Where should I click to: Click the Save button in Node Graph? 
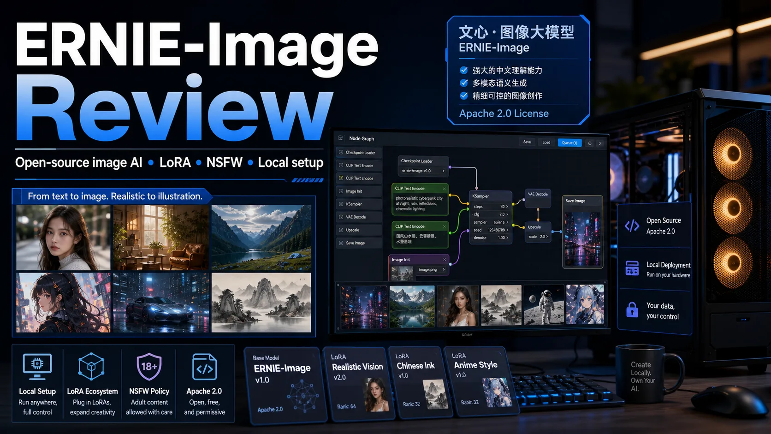(527, 143)
